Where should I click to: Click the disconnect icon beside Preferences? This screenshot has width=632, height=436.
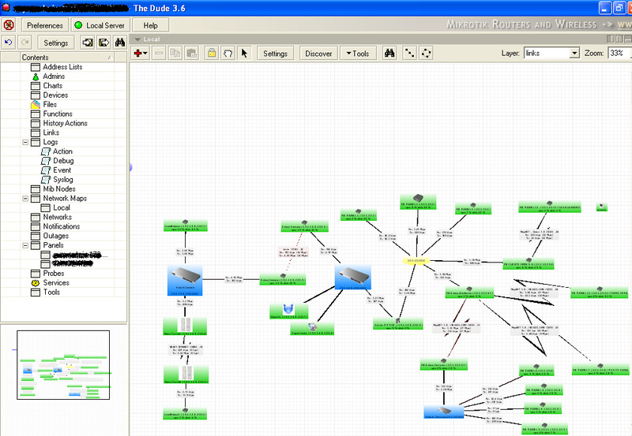pyautogui.click(x=9, y=25)
